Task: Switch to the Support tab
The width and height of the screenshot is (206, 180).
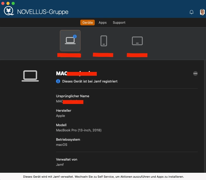Action: click(x=119, y=22)
